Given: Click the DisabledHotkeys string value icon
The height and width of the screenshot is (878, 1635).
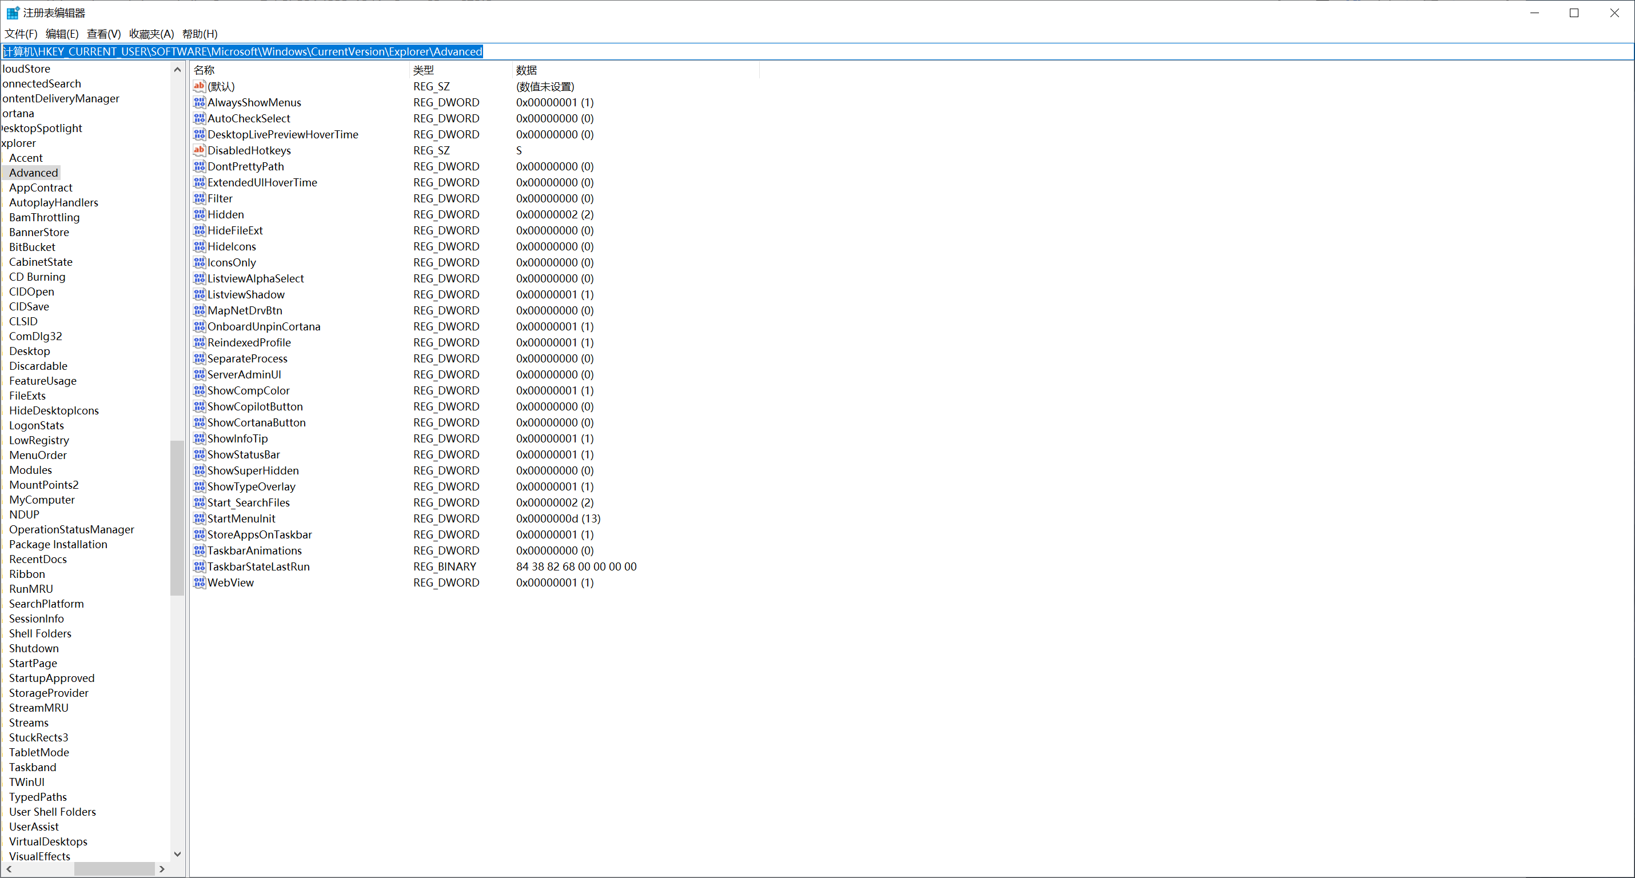Looking at the screenshot, I should (200, 150).
